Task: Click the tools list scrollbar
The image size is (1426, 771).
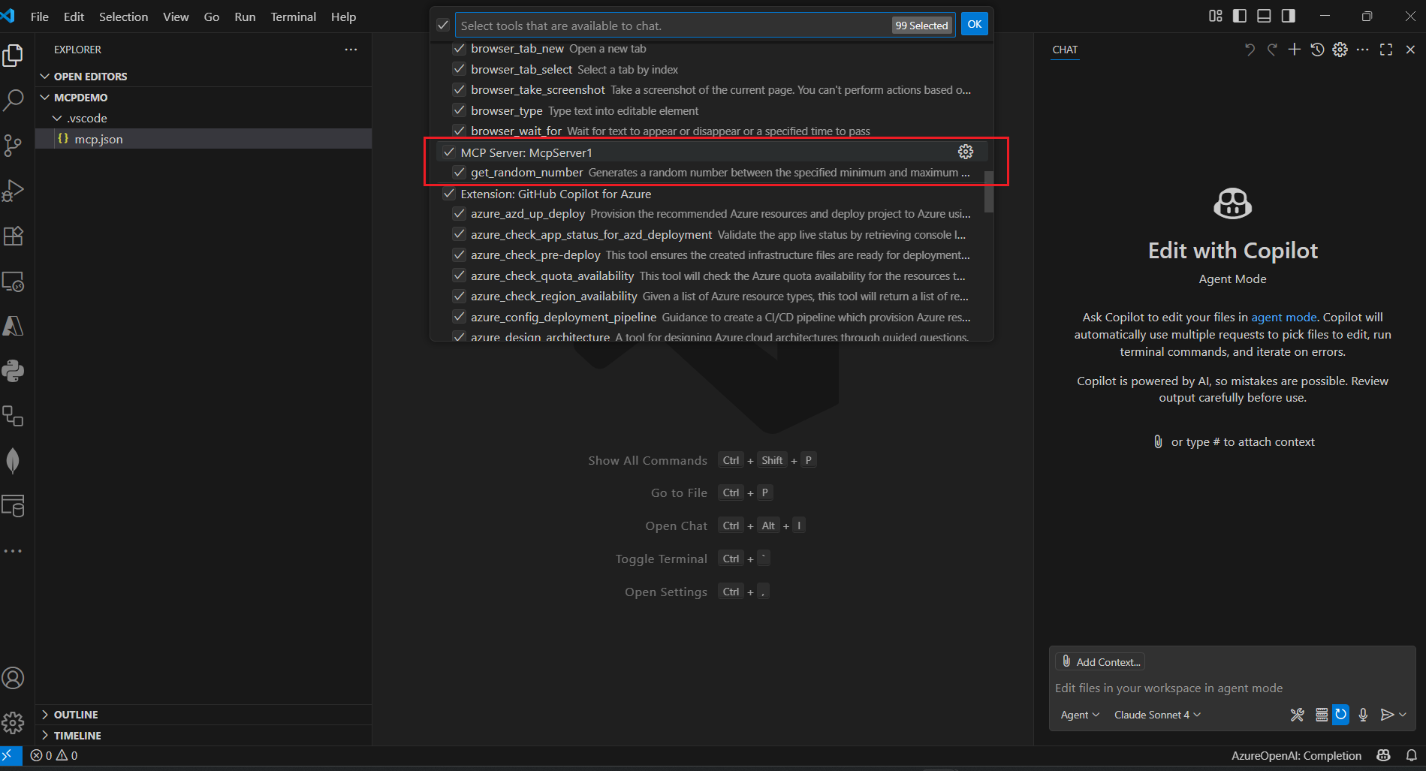Action: click(x=989, y=191)
